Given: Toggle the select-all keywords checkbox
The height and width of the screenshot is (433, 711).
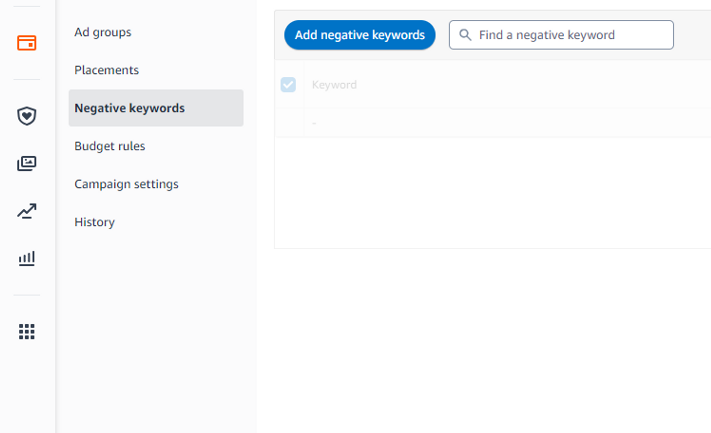Looking at the screenshot, I should [x=288, y=85].
